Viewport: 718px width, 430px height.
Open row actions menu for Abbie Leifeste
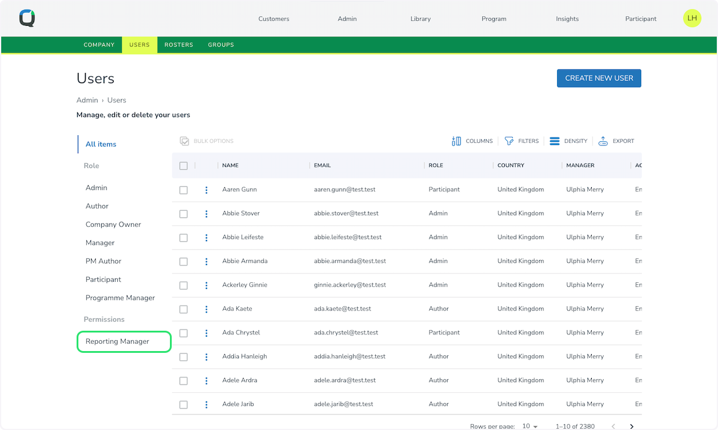coord(206,237)
